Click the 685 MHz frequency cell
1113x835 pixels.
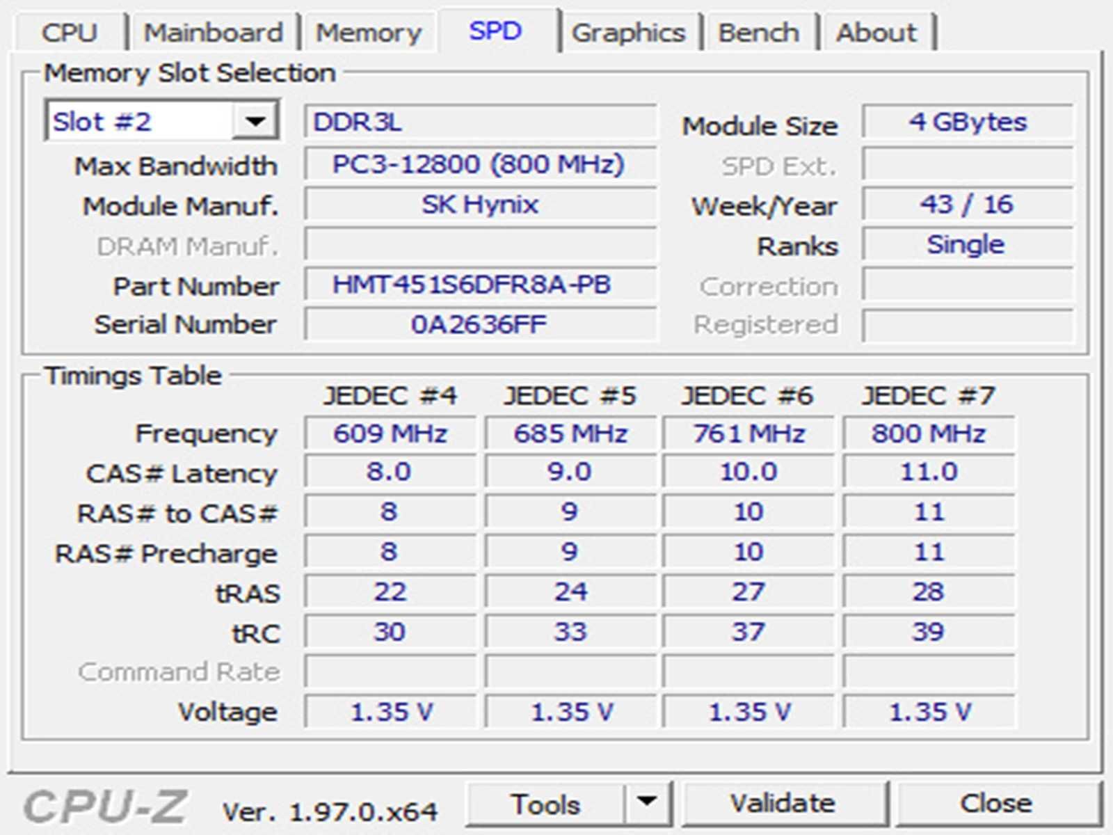(x=570, y=434)
